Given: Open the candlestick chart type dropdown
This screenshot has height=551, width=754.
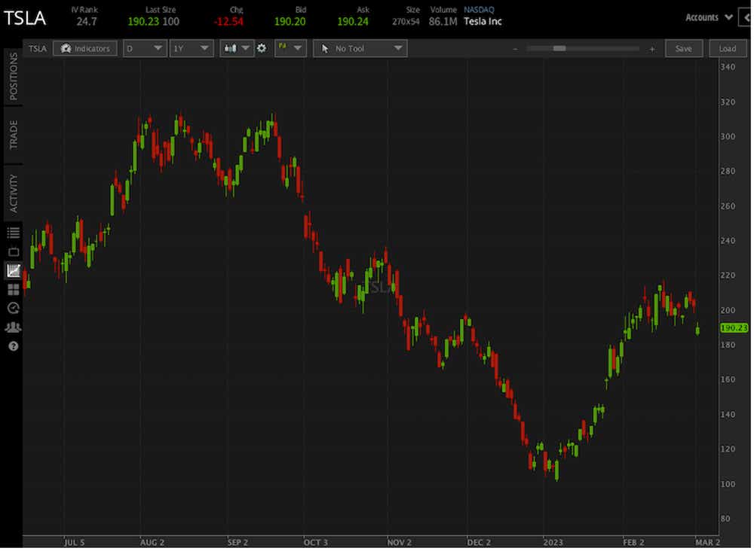Looking at the screenshot, I should 238,48.
